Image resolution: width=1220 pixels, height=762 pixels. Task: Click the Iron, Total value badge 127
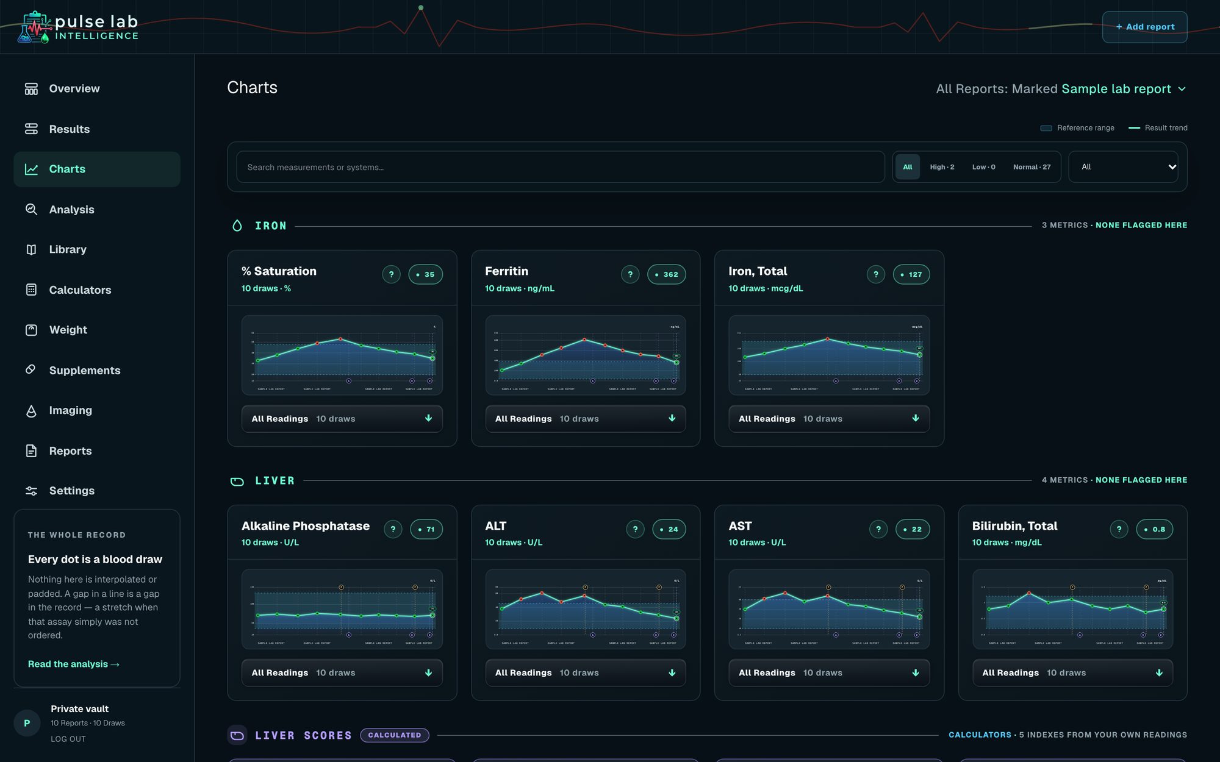point(911,274)
